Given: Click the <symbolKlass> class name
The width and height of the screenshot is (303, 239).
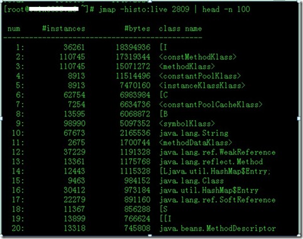Looking at the screenshot, I should click(187, 124).
